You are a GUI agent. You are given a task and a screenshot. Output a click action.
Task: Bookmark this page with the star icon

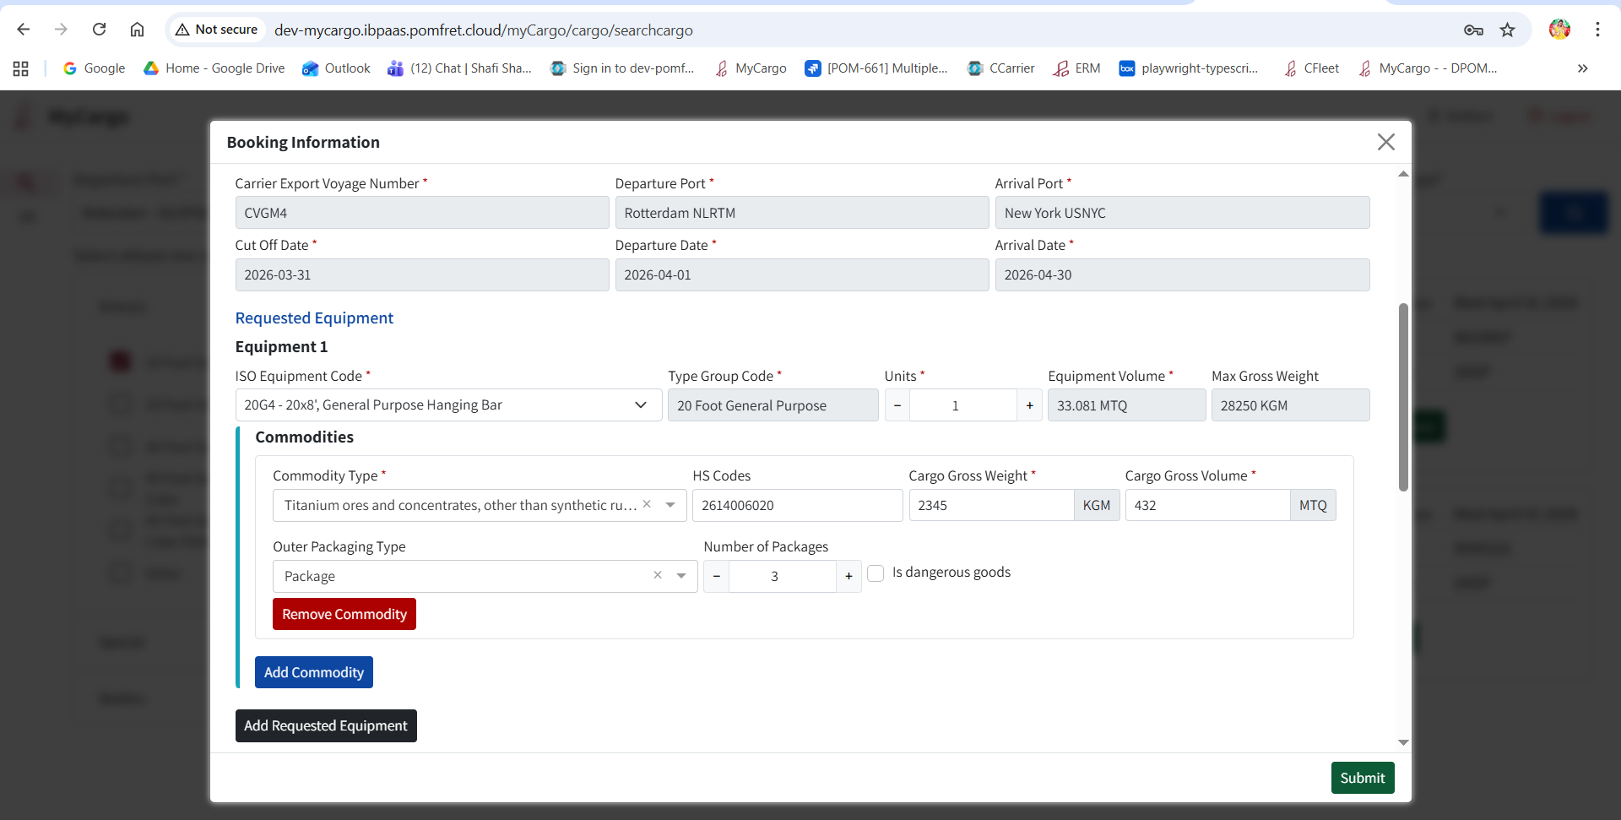coord(1507,30)
